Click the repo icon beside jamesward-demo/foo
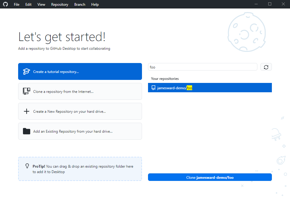The height and width of the screenshot is (199, 290). point(153,88)
